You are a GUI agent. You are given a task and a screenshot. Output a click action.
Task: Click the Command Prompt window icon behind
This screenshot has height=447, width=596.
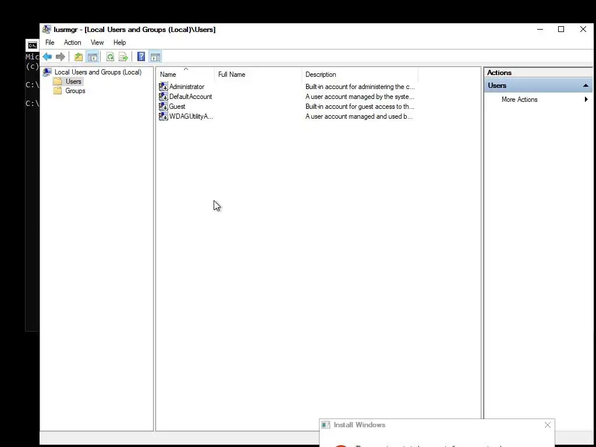tap(33, 45)
